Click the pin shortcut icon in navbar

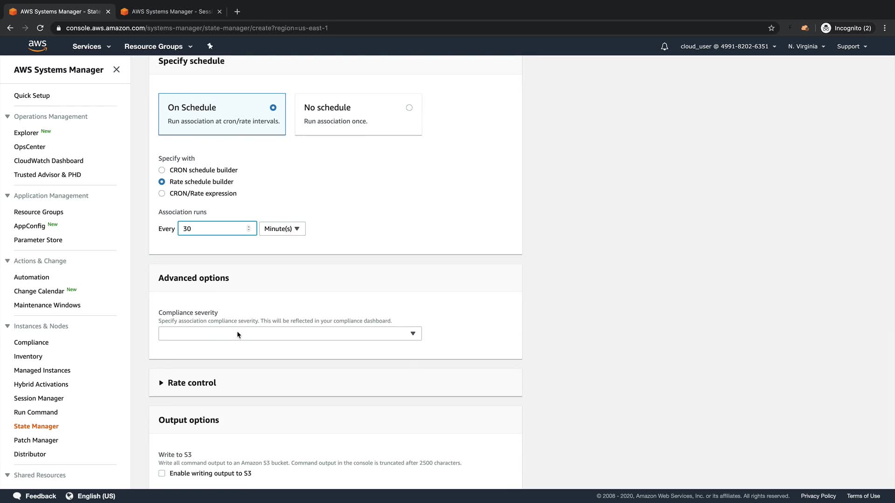[210, 46]
